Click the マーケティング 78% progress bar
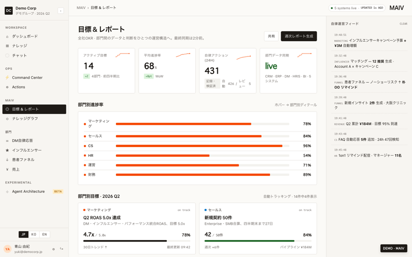412x257 pixels. click(x=202, y=124)
